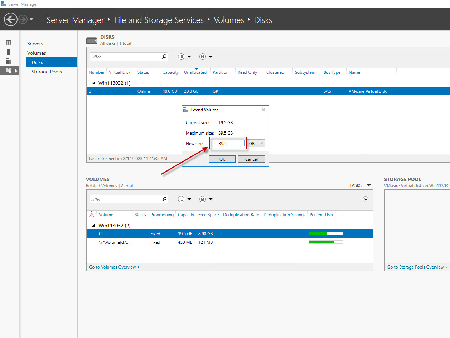The height and width of the screenshot is (338, 450).
Task: Open Volumes page in sidebar
Action: [37, 53]
